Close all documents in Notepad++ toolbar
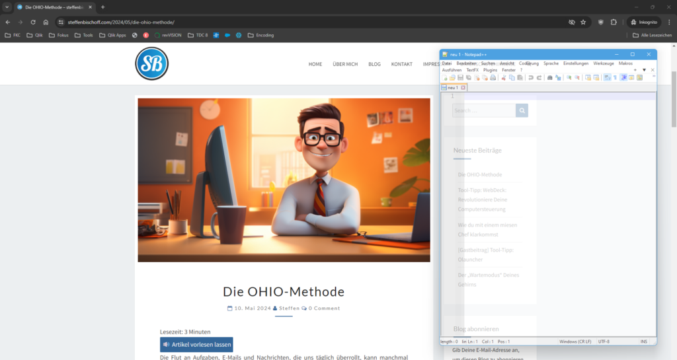The height and width of the screenshot is (360, 677). [485, 77]
